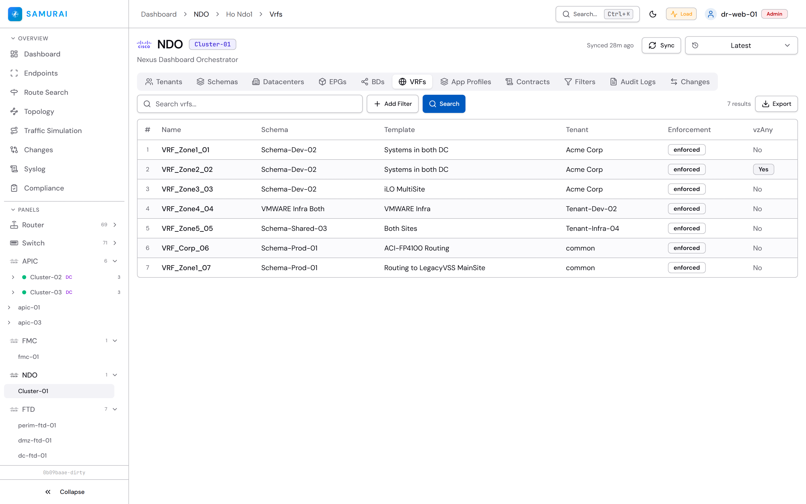Click the double-chevron Collapse icon
The height and width of the screenshot is (504, 806).
pyautogui.click(x=48, y=492)
